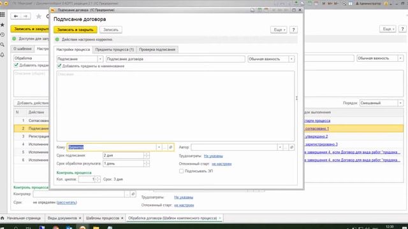408x229 pixels.
Task: Open Search magnifier icon in sidebar
Action: pyautogui.click(x=3, y=45)
